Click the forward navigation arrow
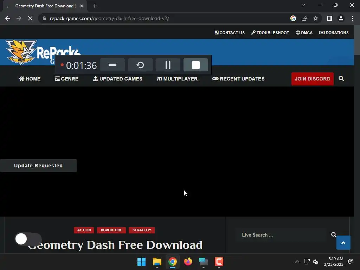 (19, 18)
